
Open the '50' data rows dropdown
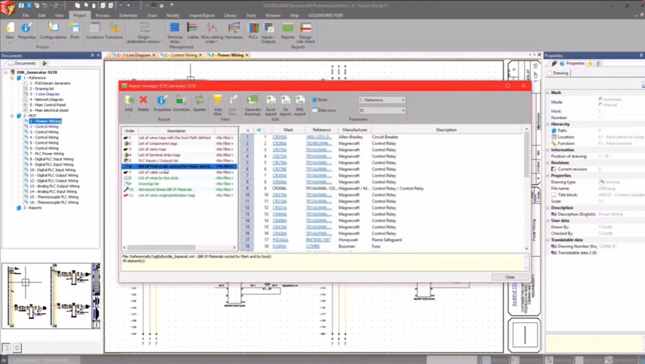tap(382, 110)
